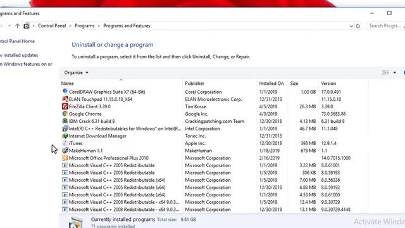
Task: Click version 73.0.3683.86 cell
Action: [x=333, y=114]
